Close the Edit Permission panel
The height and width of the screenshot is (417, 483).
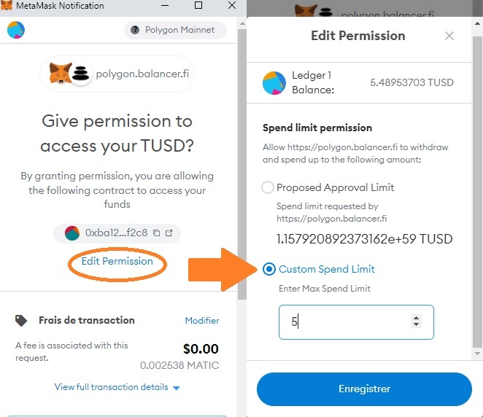449,36
